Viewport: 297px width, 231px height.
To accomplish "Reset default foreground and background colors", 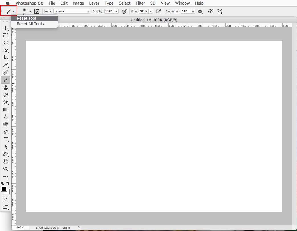I will pos(3,183).
